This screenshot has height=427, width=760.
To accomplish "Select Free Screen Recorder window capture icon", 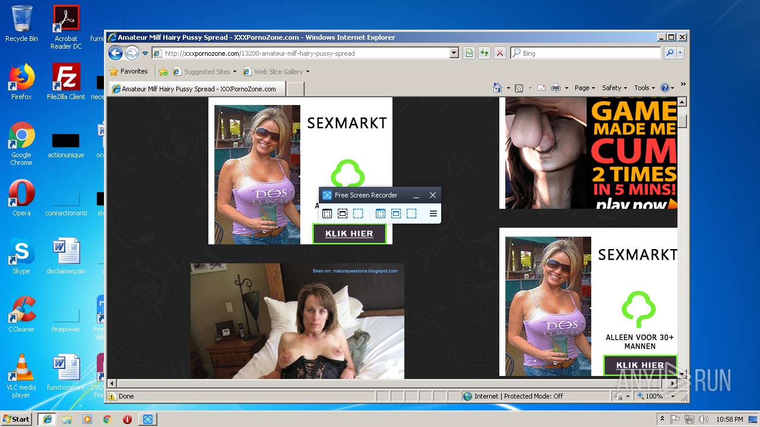I will click(x=343, y=213).
